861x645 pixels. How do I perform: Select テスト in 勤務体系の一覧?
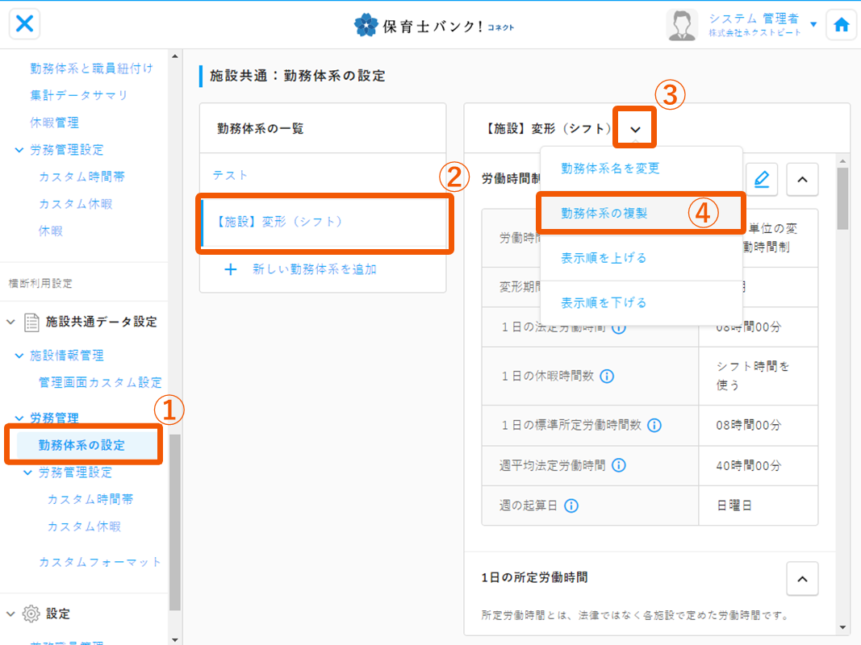(231, 175)
